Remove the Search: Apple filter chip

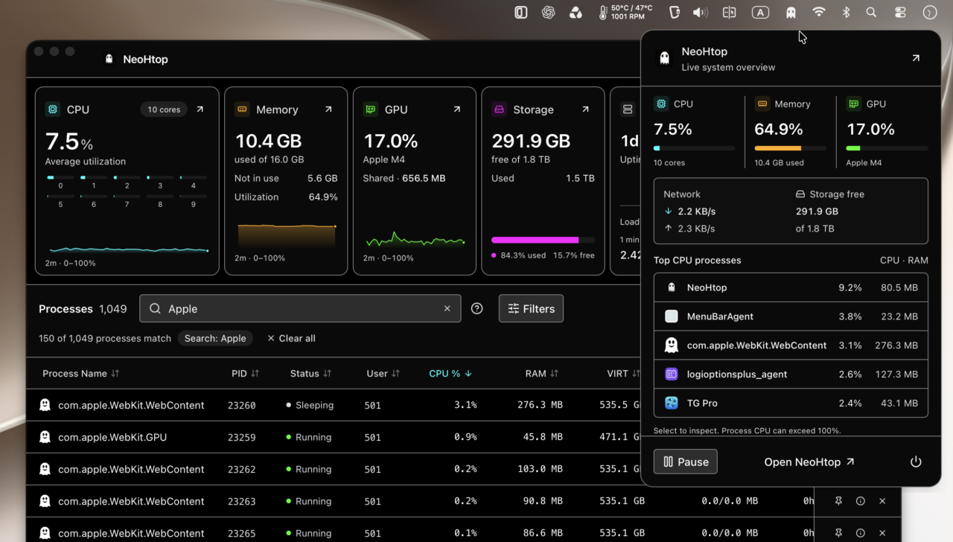pos(215,338)
